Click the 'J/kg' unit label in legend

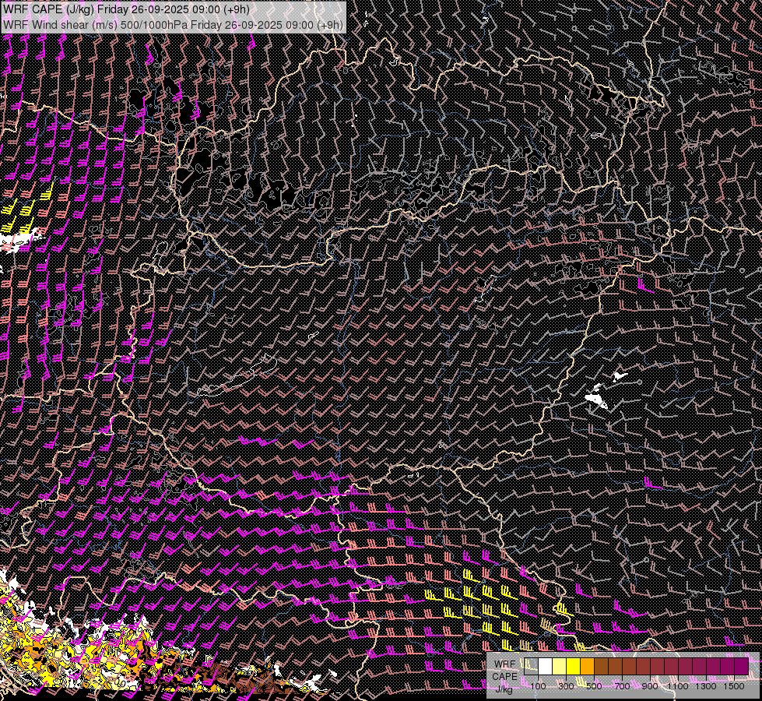pyautogui.click(x=505, y=689)
